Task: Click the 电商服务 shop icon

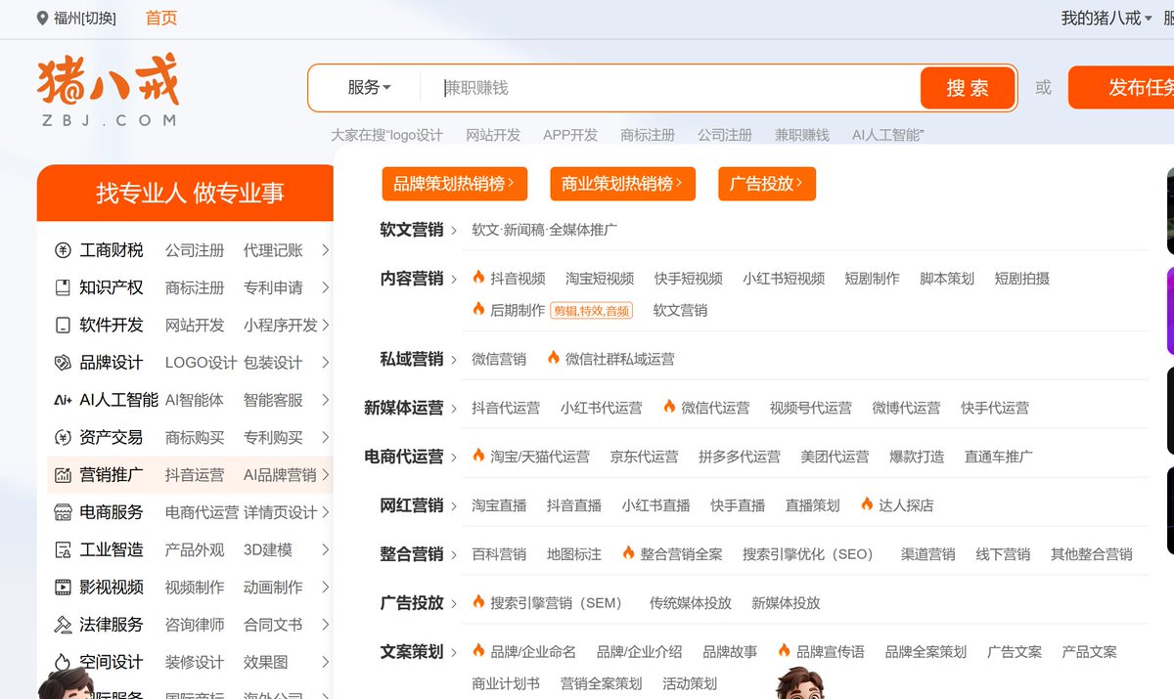Action: [63, 512]
